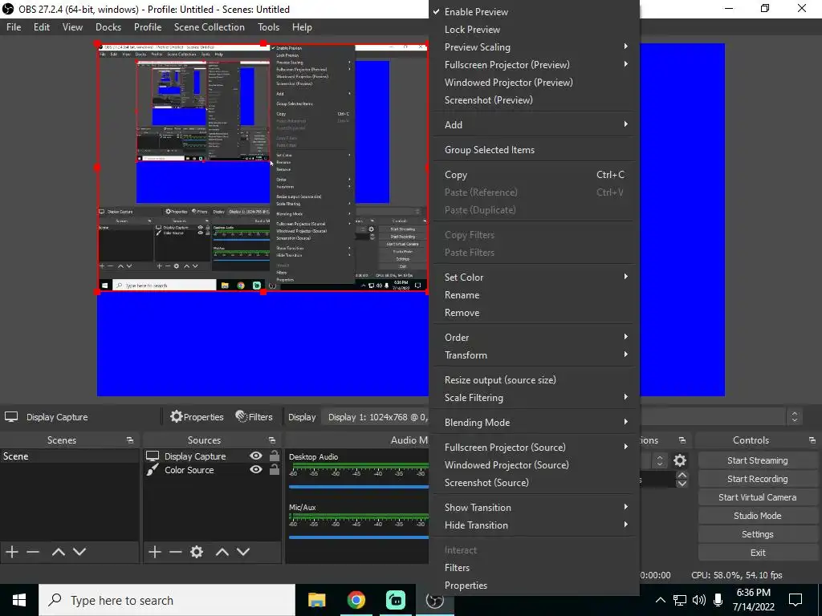This screenshot has width=822, height=616.
Task: Adjust Desktop Audio volume slider
Action: pyautogui.click(x=359, y=487)
